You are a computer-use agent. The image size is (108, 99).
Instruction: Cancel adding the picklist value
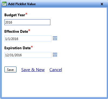coord(56,70)
